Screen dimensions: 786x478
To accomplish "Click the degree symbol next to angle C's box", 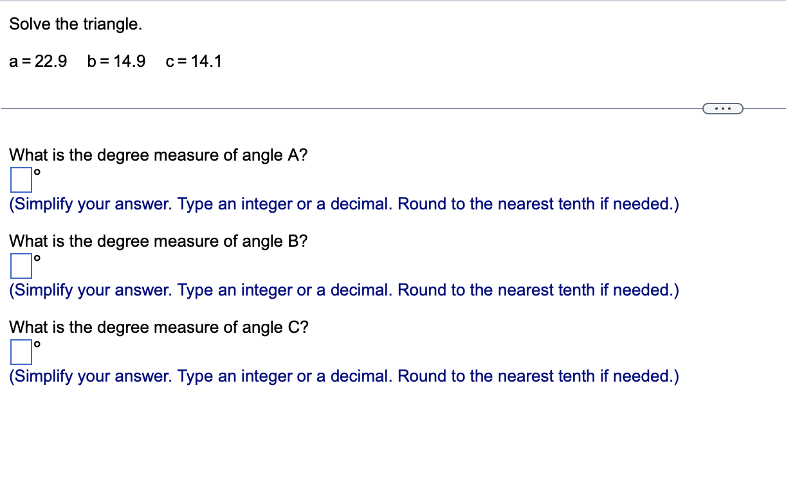I will point(37,343).
